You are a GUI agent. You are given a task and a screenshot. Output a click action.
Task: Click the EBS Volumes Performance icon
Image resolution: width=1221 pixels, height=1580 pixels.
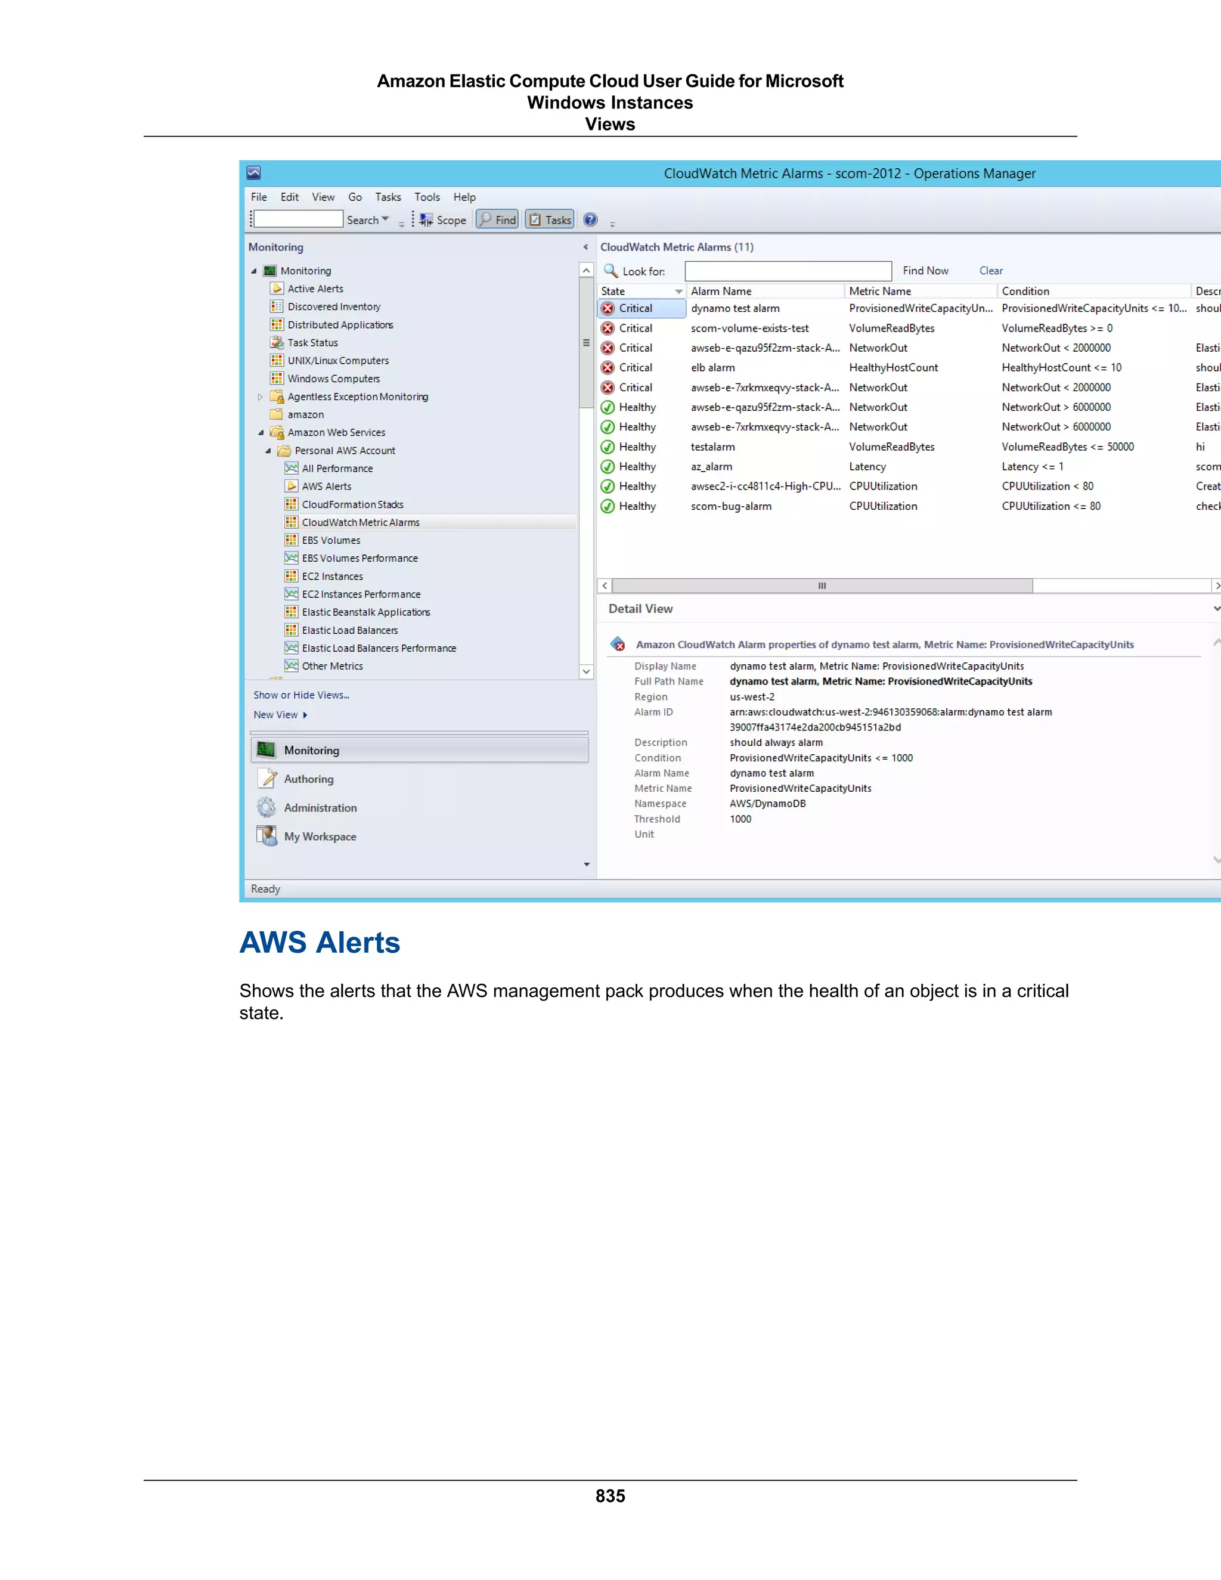pyautogui.click(x=291, y=558)
